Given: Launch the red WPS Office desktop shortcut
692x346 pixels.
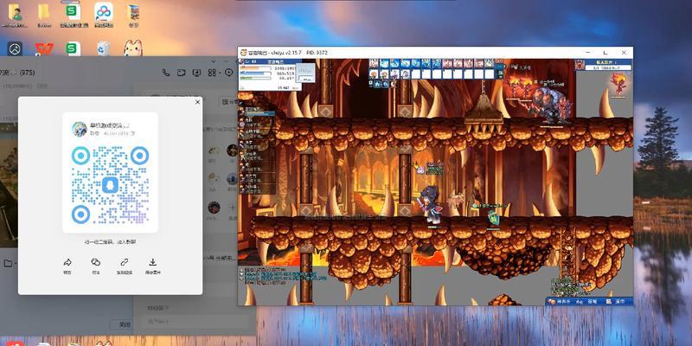Looking at the screenshot, I should pyautogui.click(x=44, y=48).
